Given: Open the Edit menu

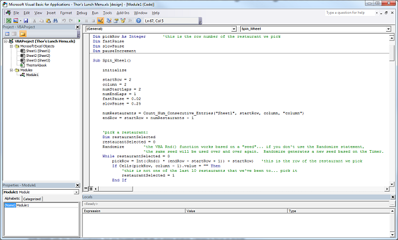Looking at the screenshot, I should click(x=27, y=13).
